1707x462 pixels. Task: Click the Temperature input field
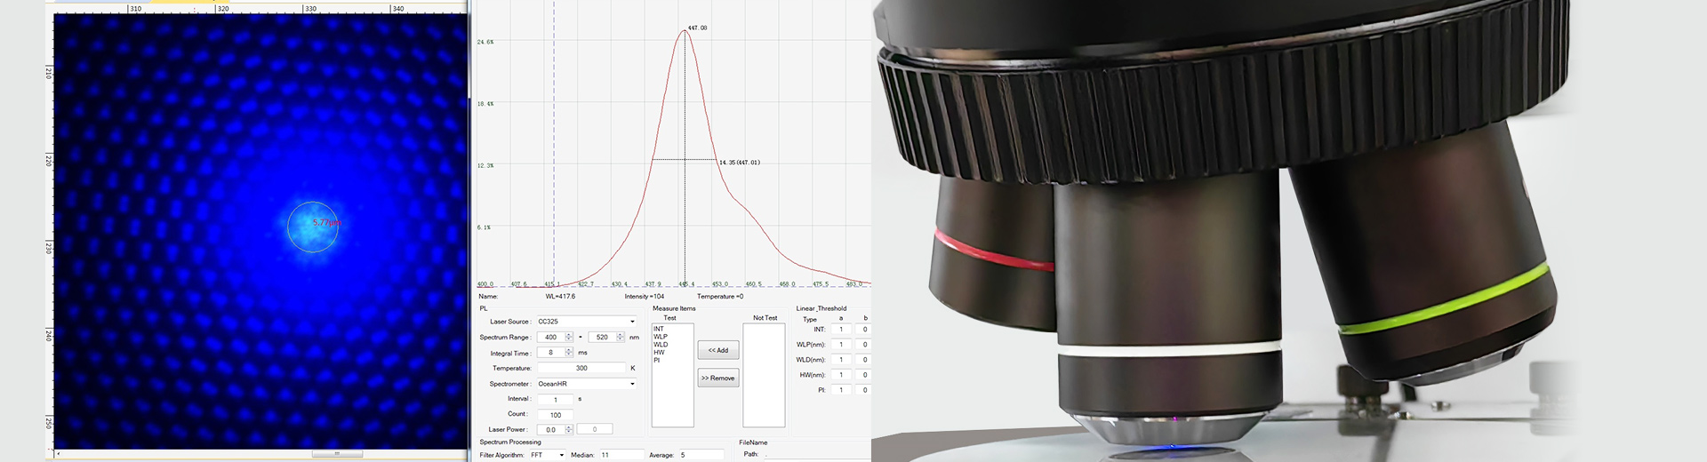coord(581,368)
